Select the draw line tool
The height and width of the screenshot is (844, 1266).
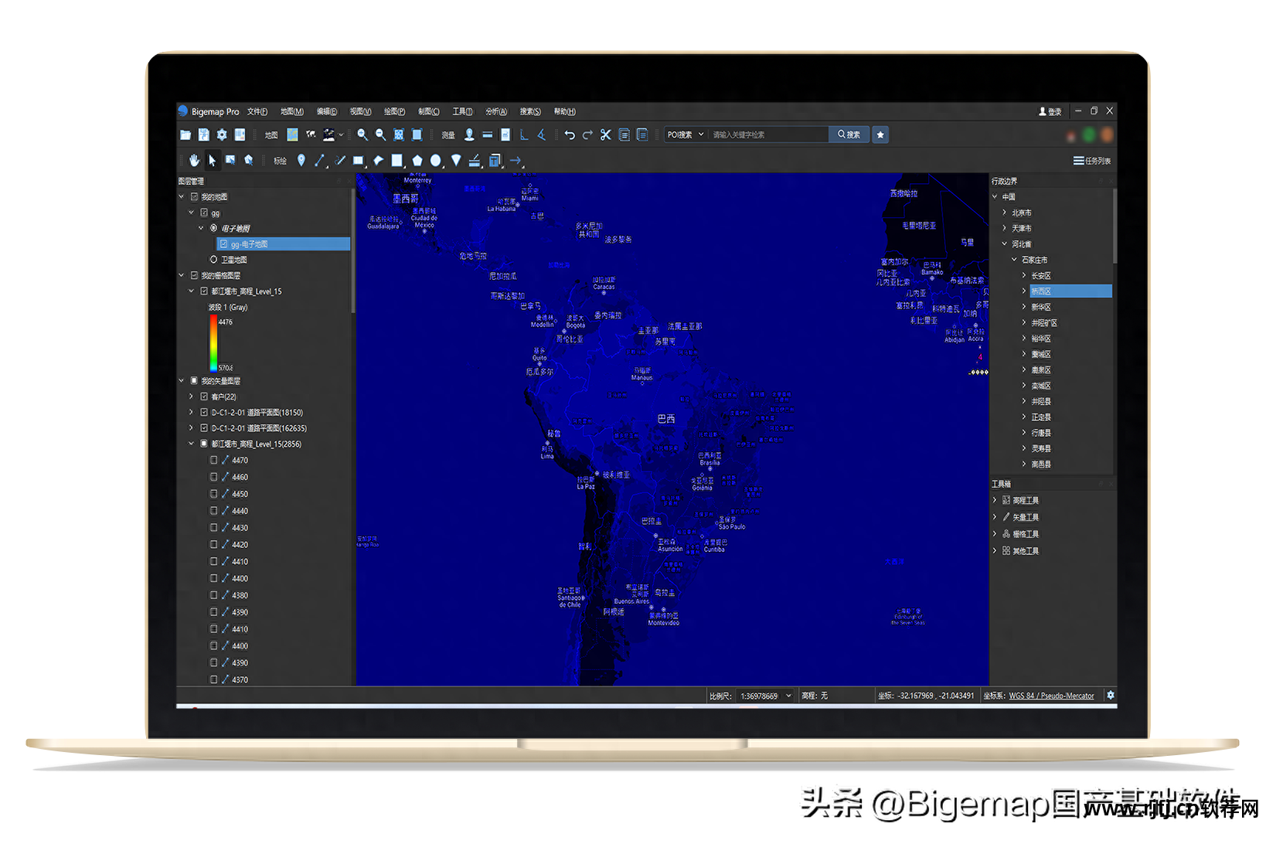pyautogui.click(x=320, y=160)
